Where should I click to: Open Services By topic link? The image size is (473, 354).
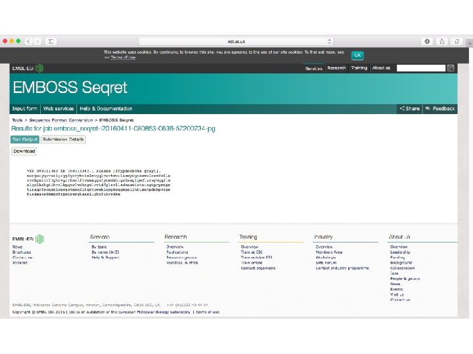click(99, 247)
